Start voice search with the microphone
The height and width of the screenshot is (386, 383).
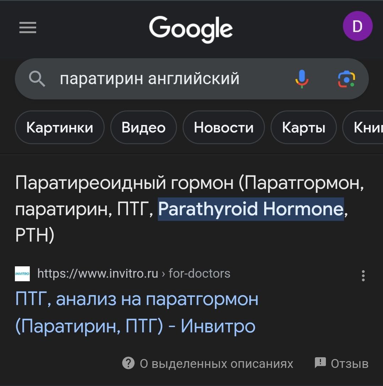point(302,79)
